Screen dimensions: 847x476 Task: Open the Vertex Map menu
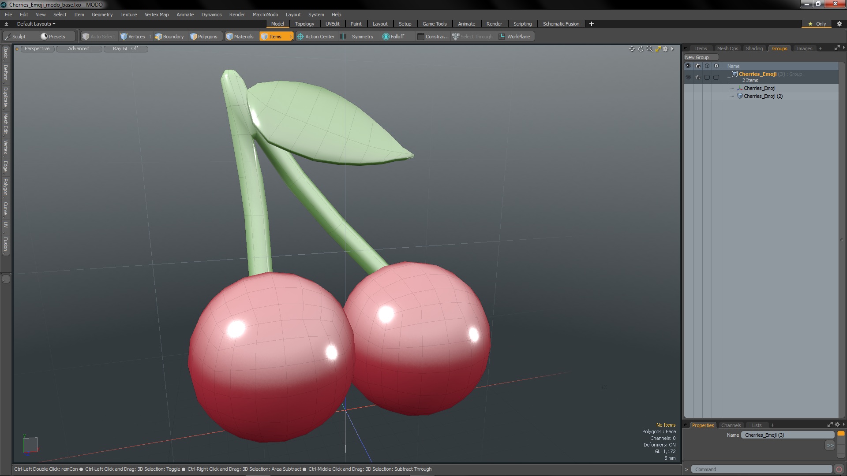[x=157, y=15]
